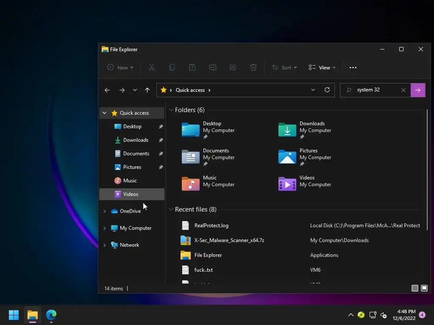The image size is (434, 325).
Task: Click the Paste clipboard icon
Action: [x=192, y=67]
